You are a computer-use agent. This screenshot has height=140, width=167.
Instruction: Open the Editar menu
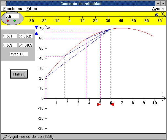tap(32, 9)
